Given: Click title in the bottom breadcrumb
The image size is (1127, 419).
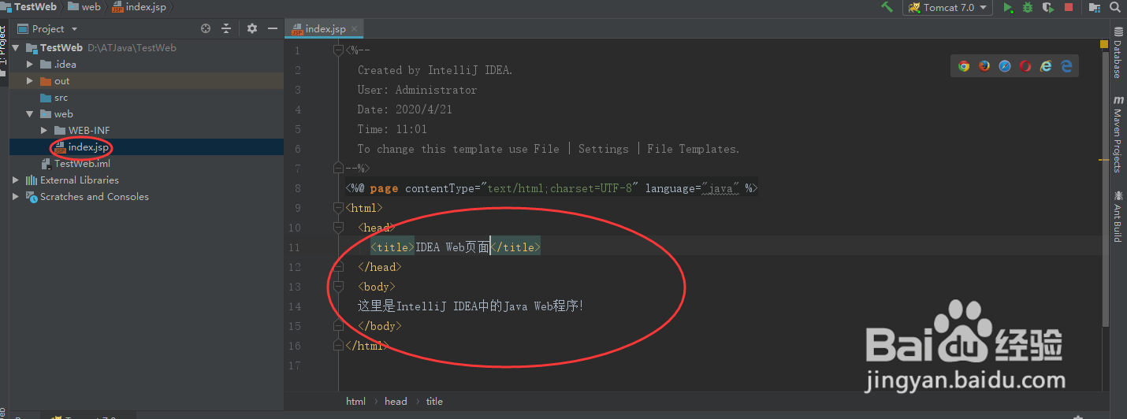Looking at the screenshot, I should point(434,401).
